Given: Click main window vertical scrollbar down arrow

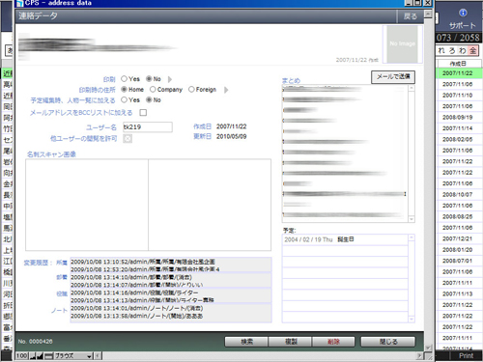Looking at the screenshot, I should [x=428, y=348].
